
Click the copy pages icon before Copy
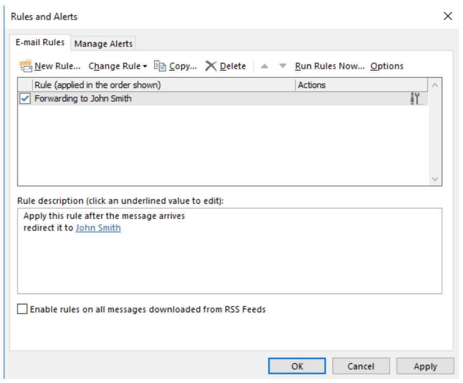[160, 66]
